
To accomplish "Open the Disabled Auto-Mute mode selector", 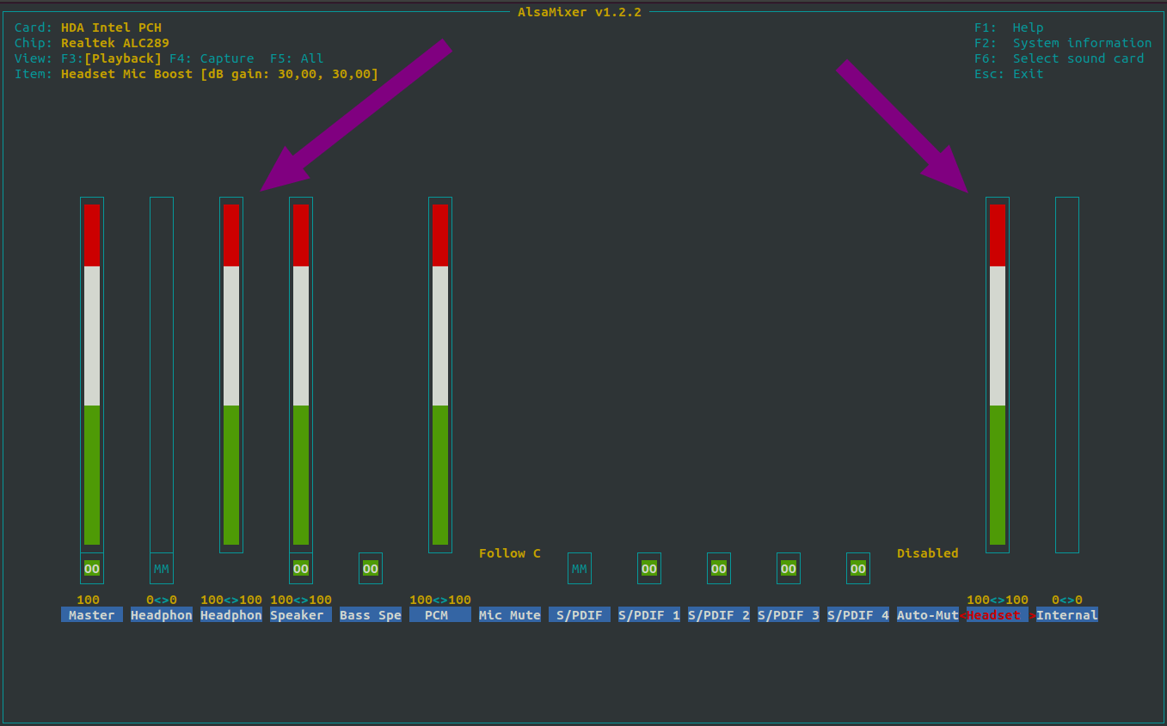I will tap(928, 552).
